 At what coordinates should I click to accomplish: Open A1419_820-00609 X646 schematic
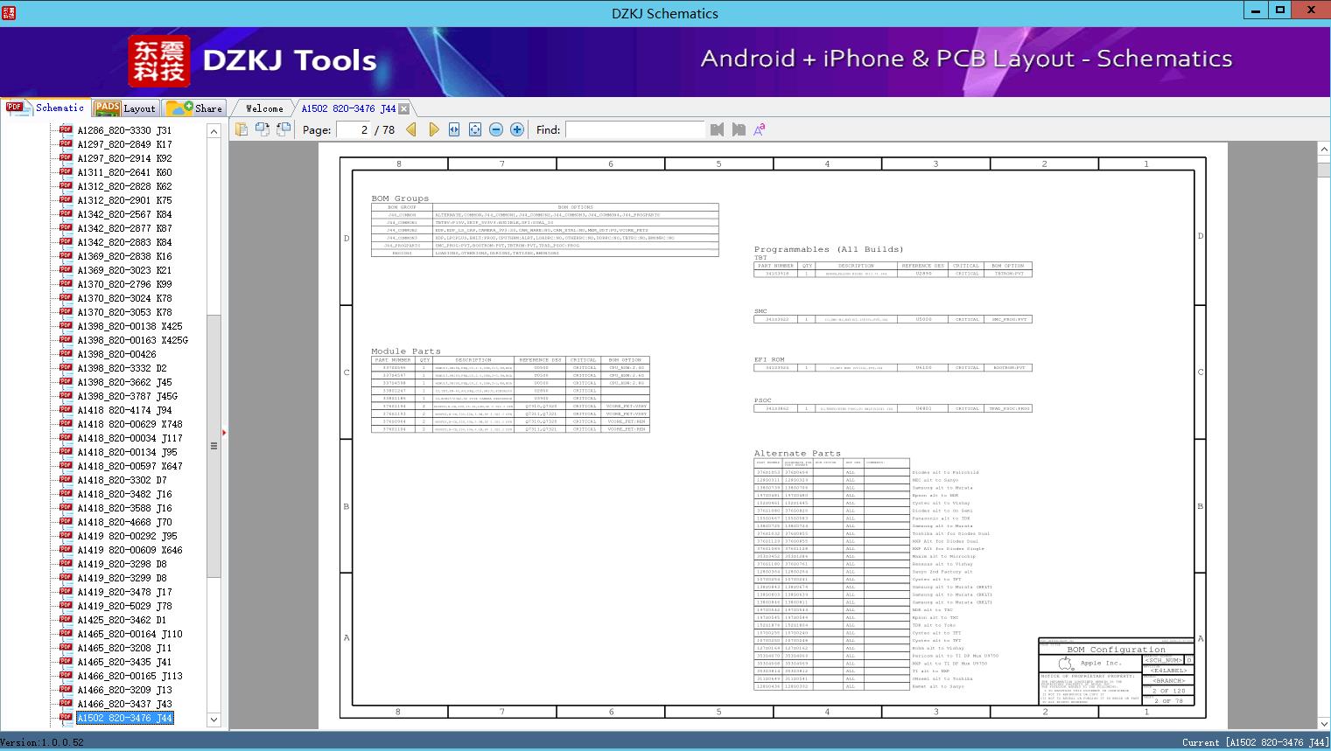tap(130, 550)
